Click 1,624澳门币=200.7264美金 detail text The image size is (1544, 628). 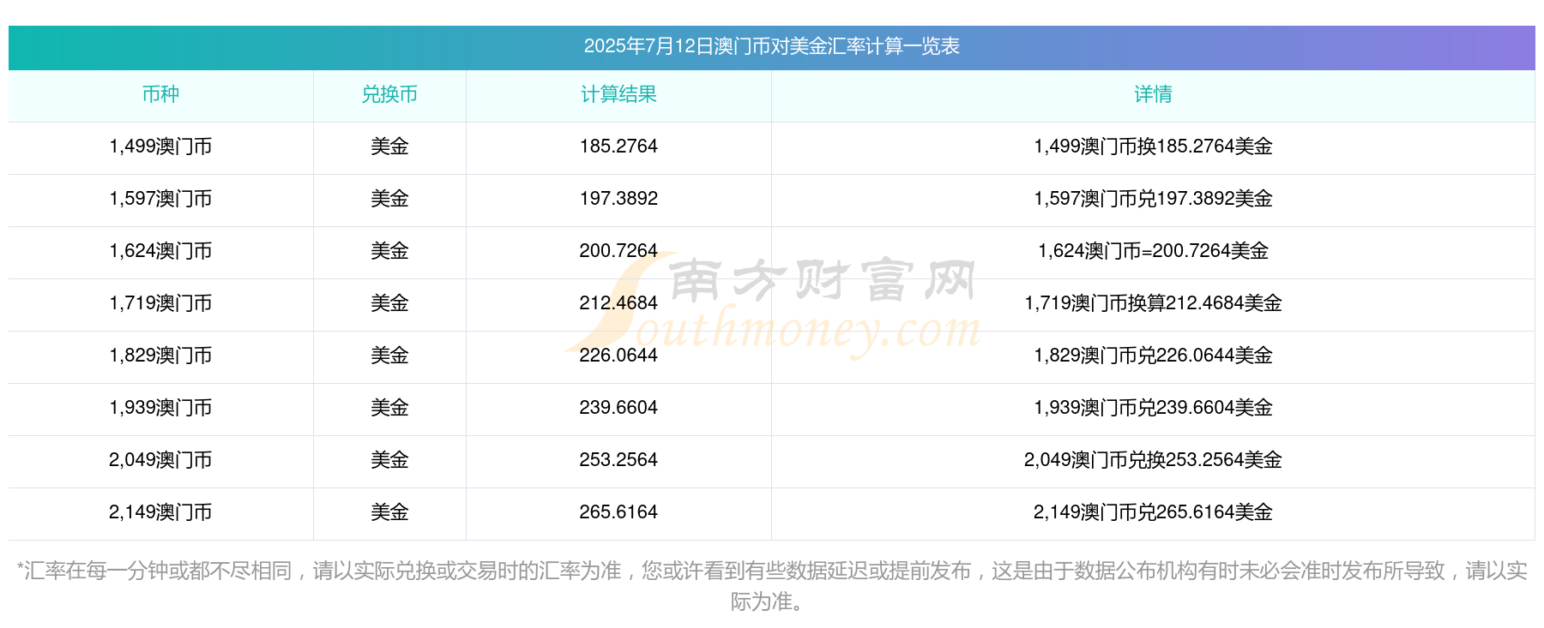pyautogui.click(x=1153, y=251)
